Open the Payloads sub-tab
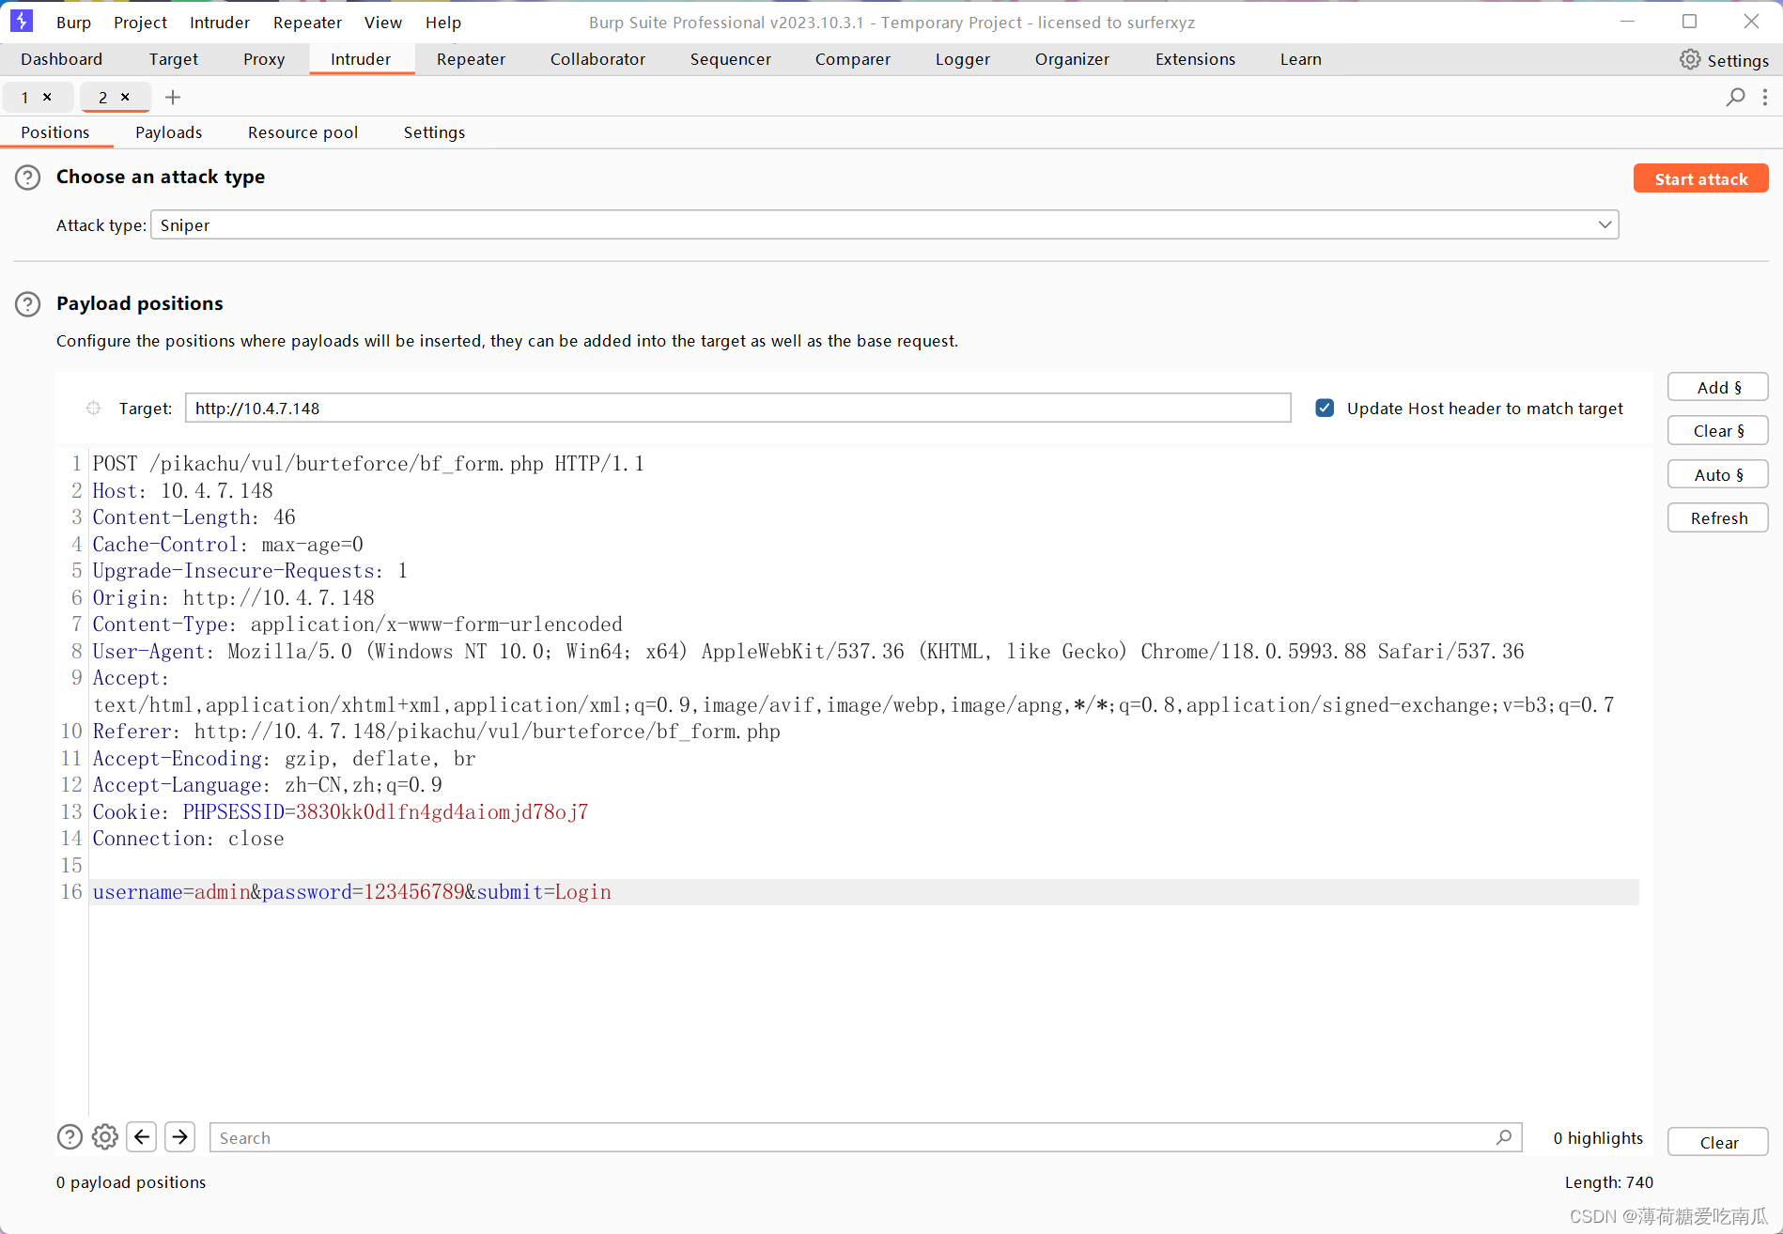The width and height of the screenshot is (1783, 1234). pyautogui.click(x=168, y=132)
